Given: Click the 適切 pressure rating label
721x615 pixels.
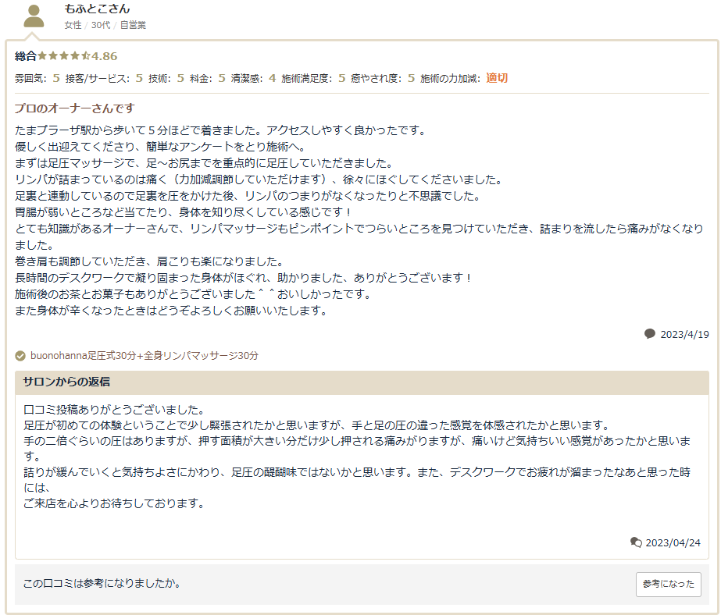Looking at the screenshot, I should [497, 78].
